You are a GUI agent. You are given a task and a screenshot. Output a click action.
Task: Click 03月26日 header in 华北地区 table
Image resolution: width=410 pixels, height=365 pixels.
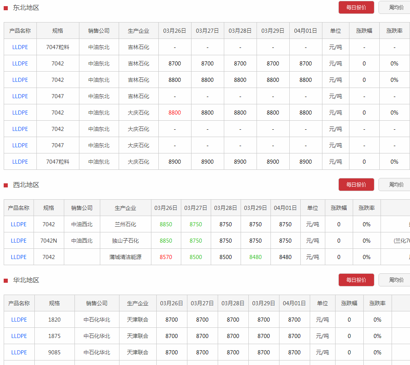click(171, 303)
